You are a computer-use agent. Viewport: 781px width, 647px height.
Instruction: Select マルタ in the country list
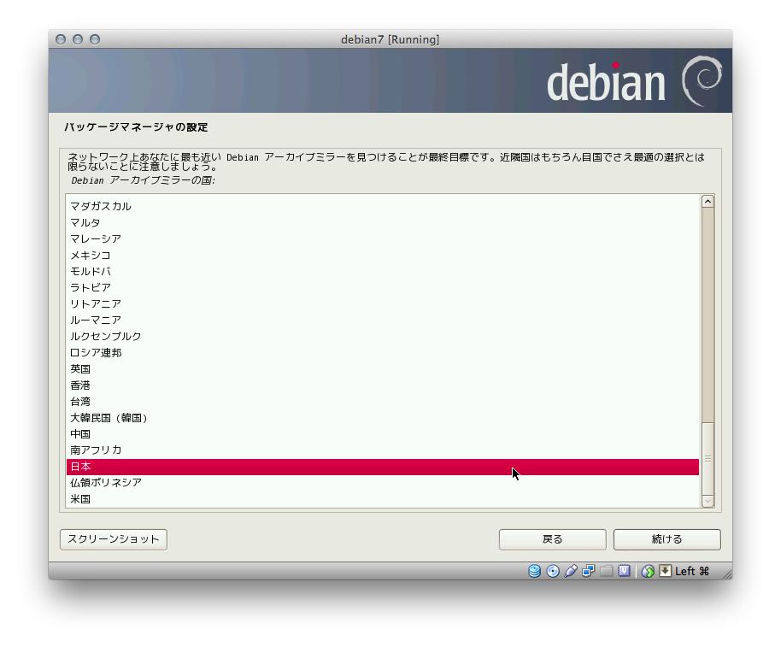(383, 222)
